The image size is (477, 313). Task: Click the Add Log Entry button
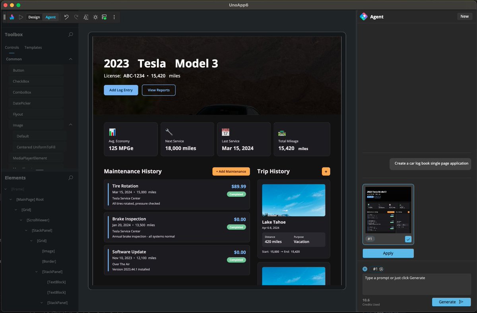121,90
